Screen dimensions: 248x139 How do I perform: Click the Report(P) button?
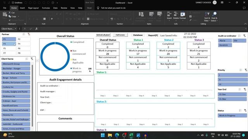tap(153, 35)
